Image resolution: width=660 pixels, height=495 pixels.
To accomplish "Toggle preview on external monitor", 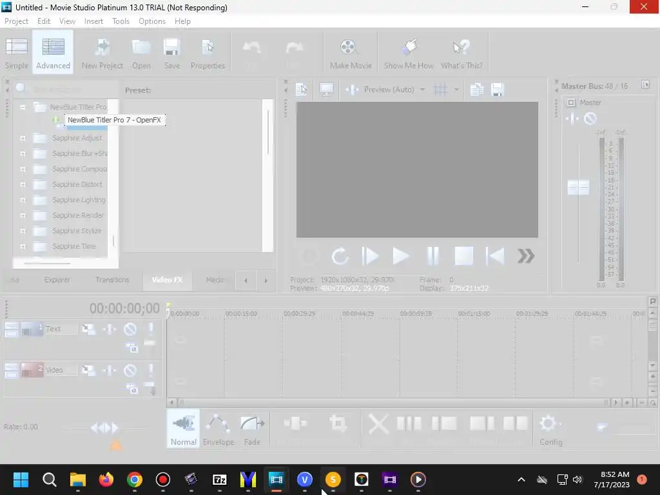I will 327,89.
